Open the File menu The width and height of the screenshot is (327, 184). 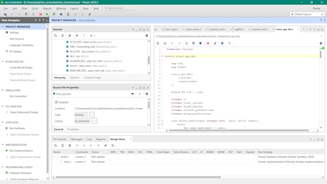tap(6, 9)
